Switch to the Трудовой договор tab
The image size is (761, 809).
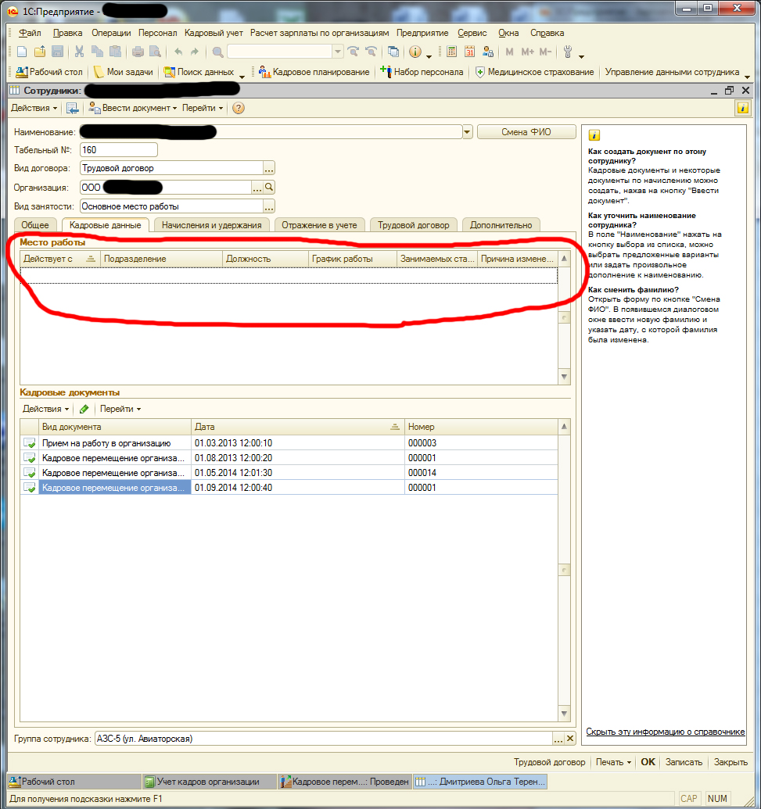pyautogui.click(x=414, y=225)
